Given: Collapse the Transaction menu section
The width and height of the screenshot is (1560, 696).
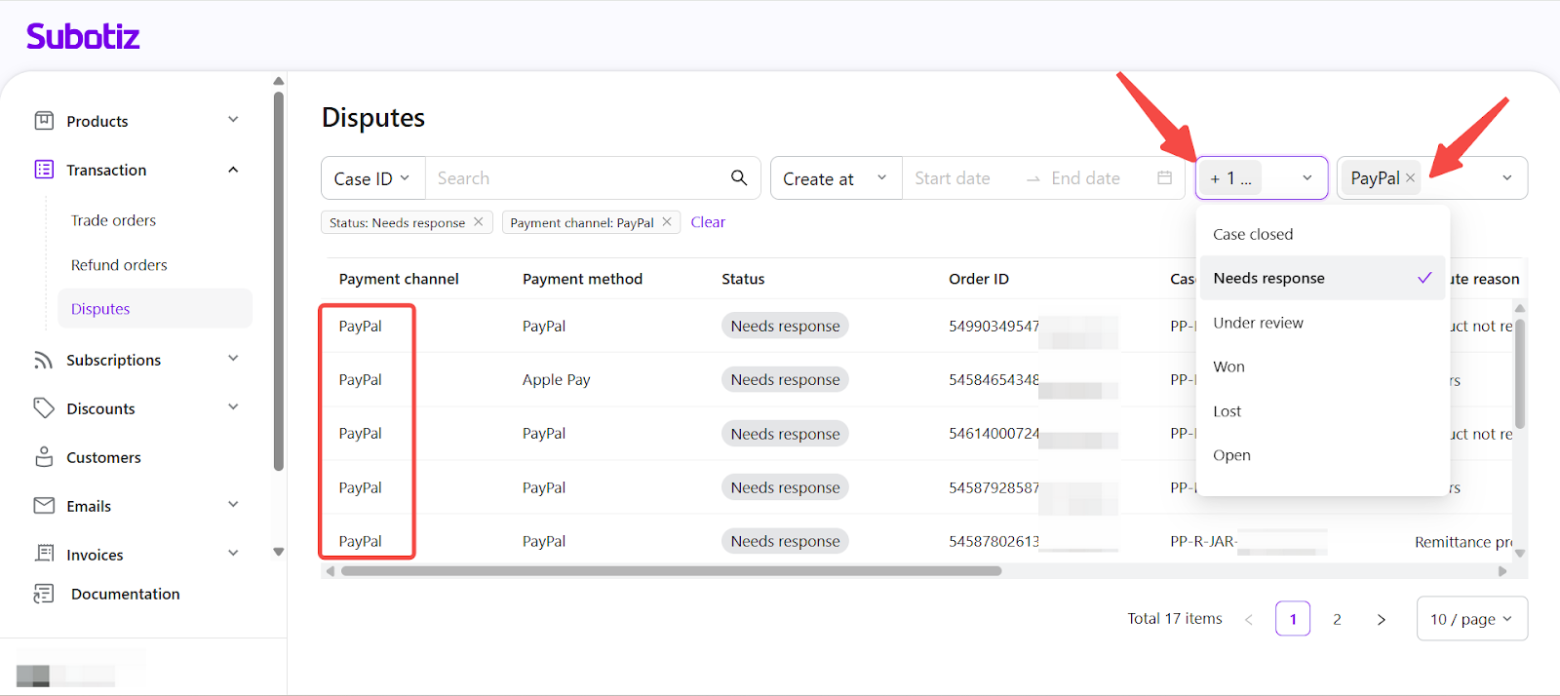Looking at the screenshot, I should tap(233, 170).
